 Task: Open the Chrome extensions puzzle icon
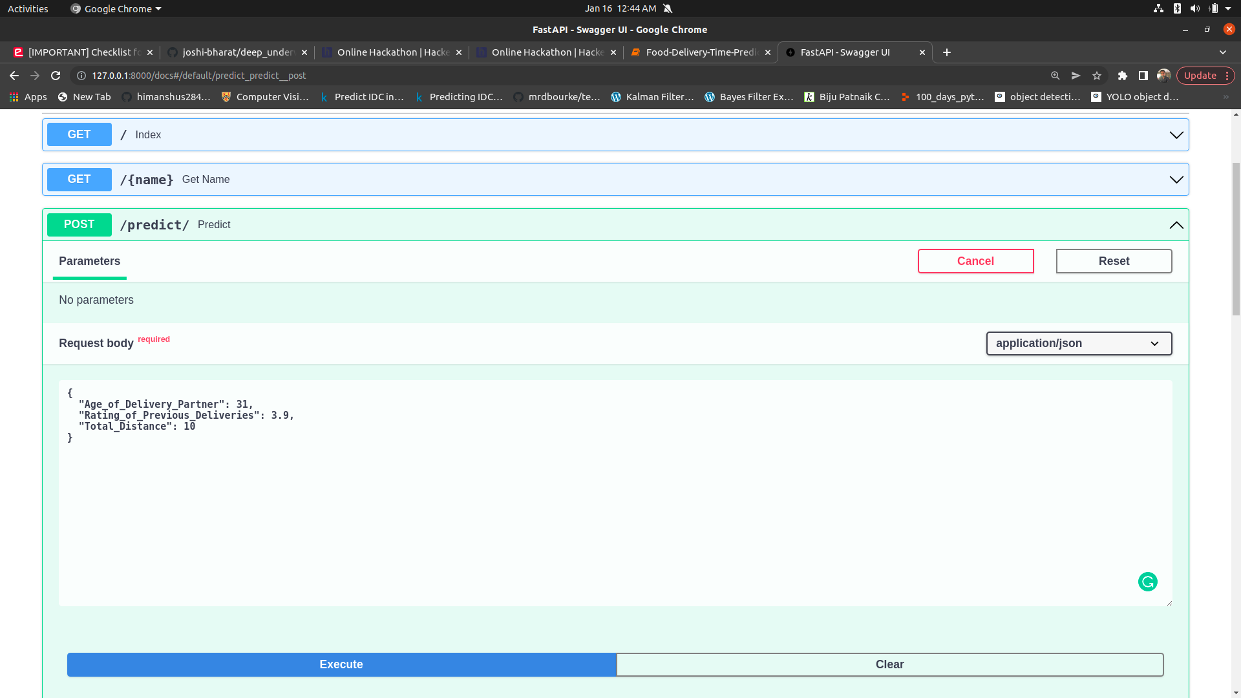point(1123,76)
